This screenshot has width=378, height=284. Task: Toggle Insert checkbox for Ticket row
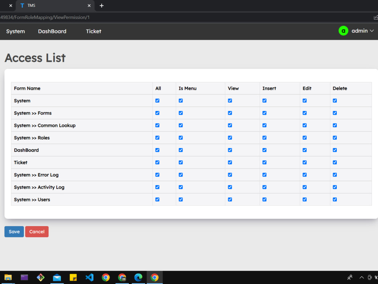pyautogui.click(x=265, y=162)
